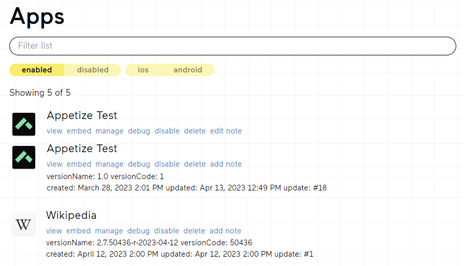Click view link for first Appetize Test
Screen dimensions: 464x266
coord(54,131)
